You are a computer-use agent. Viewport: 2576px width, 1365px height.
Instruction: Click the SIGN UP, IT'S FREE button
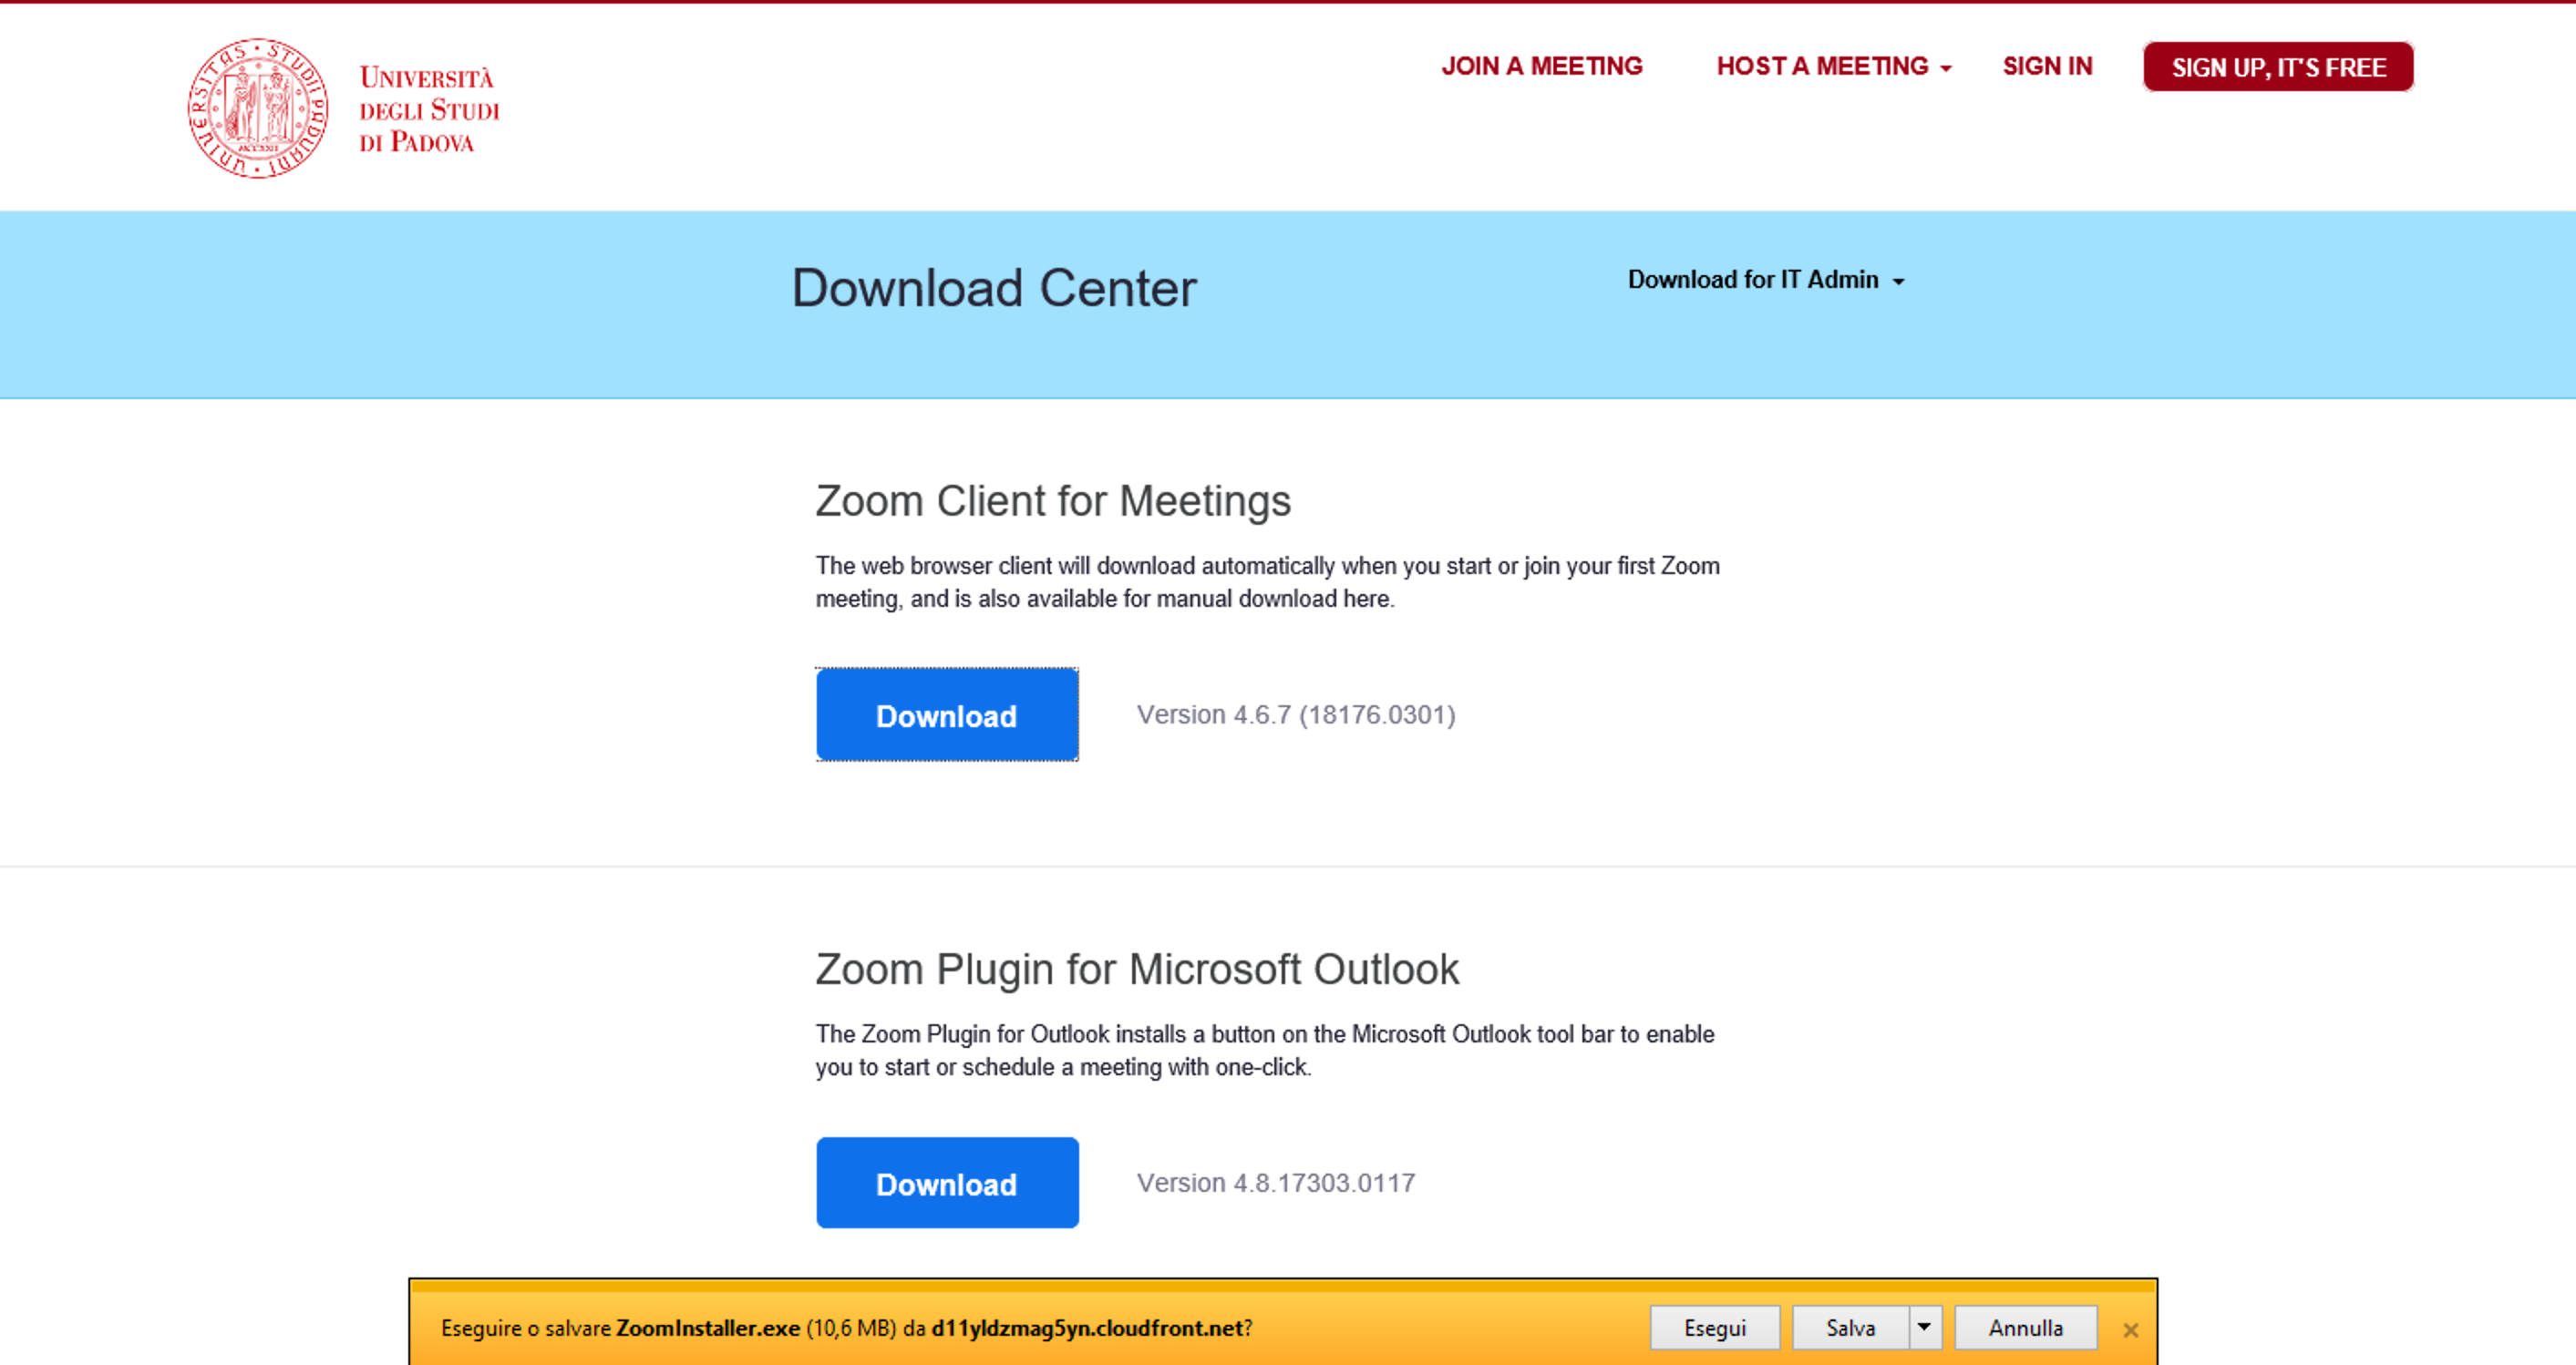(x=2278, y=67)
